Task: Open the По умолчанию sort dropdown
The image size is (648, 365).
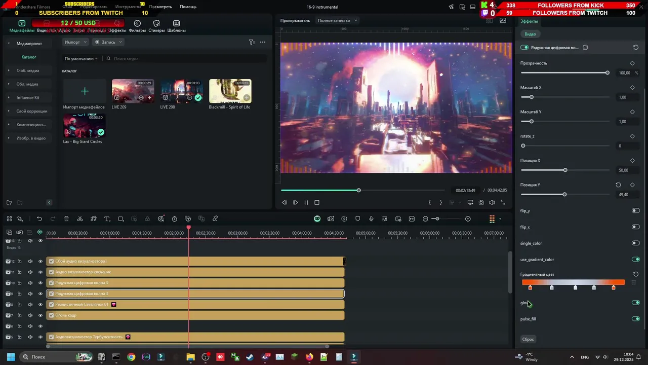Action: click(x=81, y=59)
